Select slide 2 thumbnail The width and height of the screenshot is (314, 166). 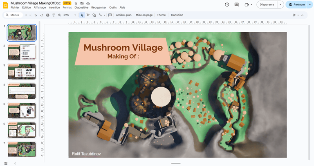pyautogui.click(x=22, y=52)
